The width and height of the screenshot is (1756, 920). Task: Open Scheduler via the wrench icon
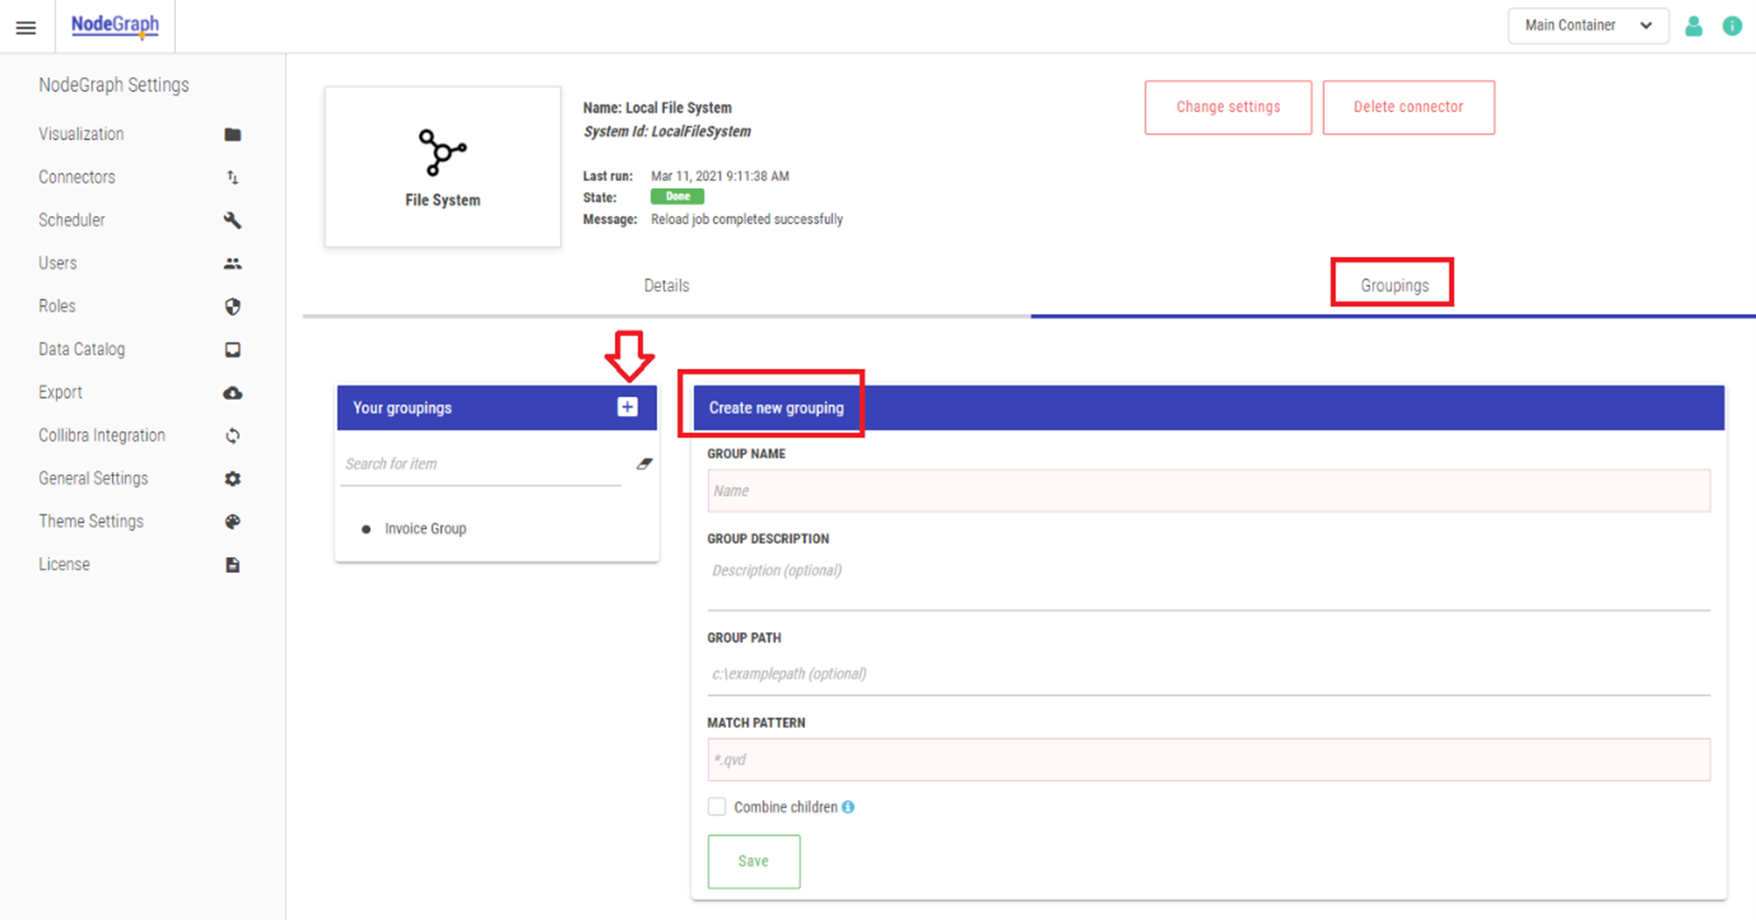[x=232, y=220]
